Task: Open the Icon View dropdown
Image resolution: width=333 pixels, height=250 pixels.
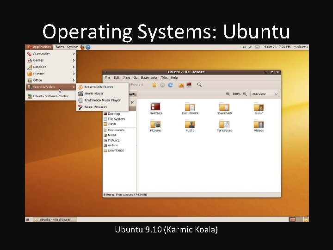Action: [x=265, y=94]
